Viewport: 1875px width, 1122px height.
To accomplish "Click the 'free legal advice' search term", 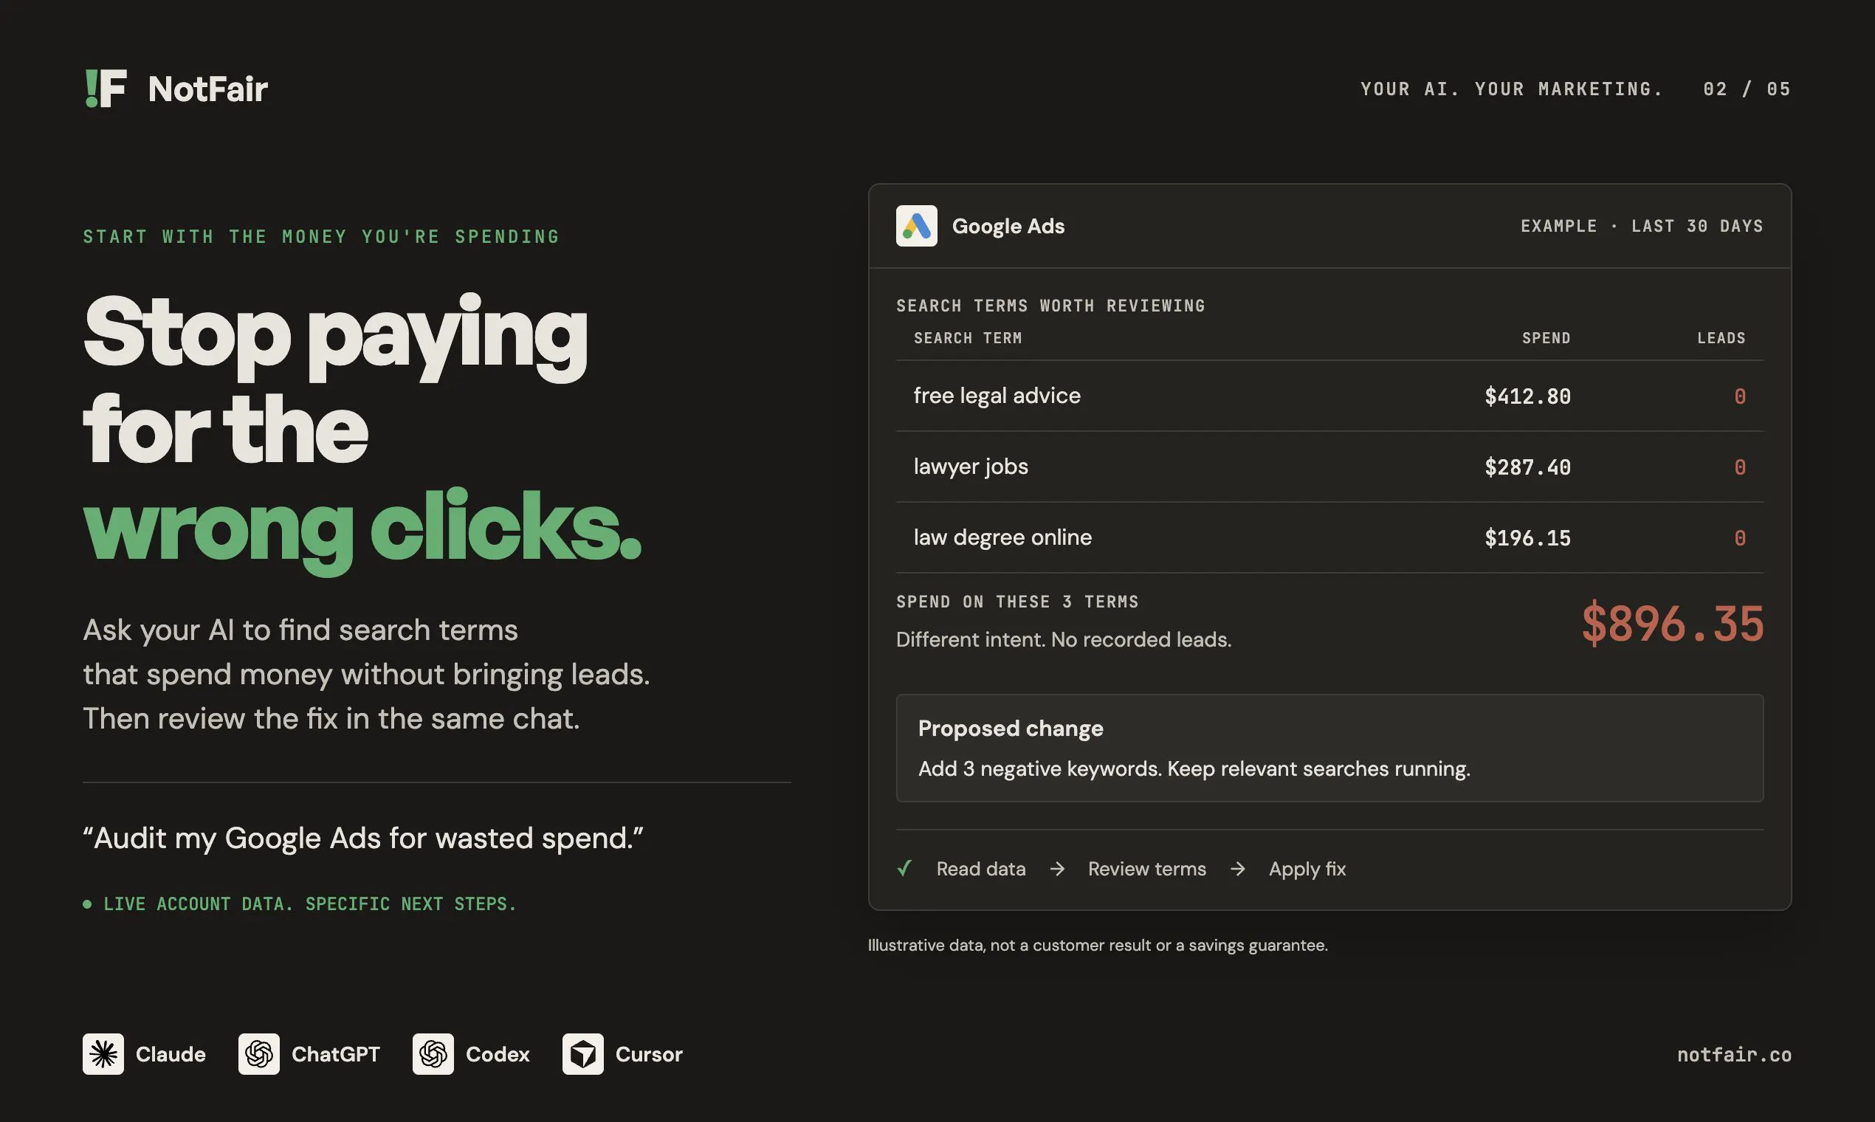I will [x=997, y=396].
